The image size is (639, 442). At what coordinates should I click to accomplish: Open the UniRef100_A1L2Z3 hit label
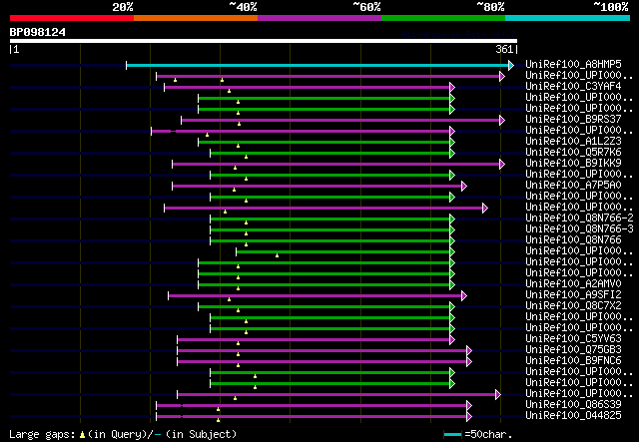[x=573, y=142]
